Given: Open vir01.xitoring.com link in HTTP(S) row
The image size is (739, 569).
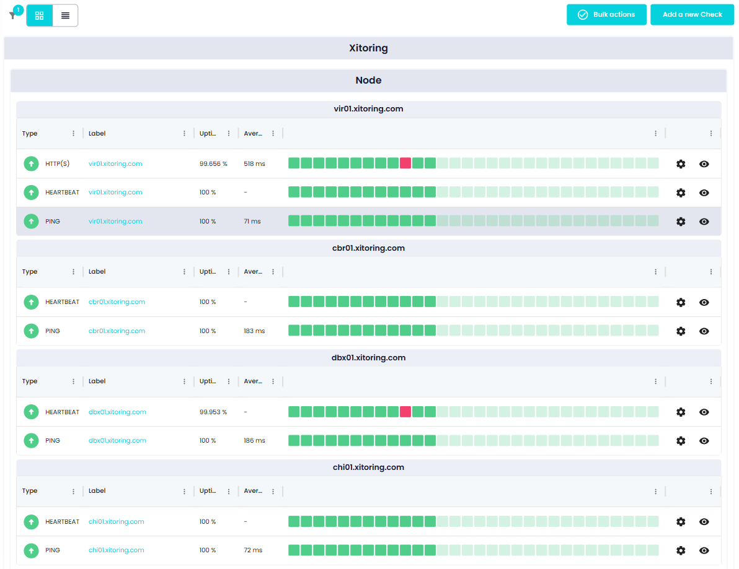Looking at the screenshot, I should tap(115, 164).
